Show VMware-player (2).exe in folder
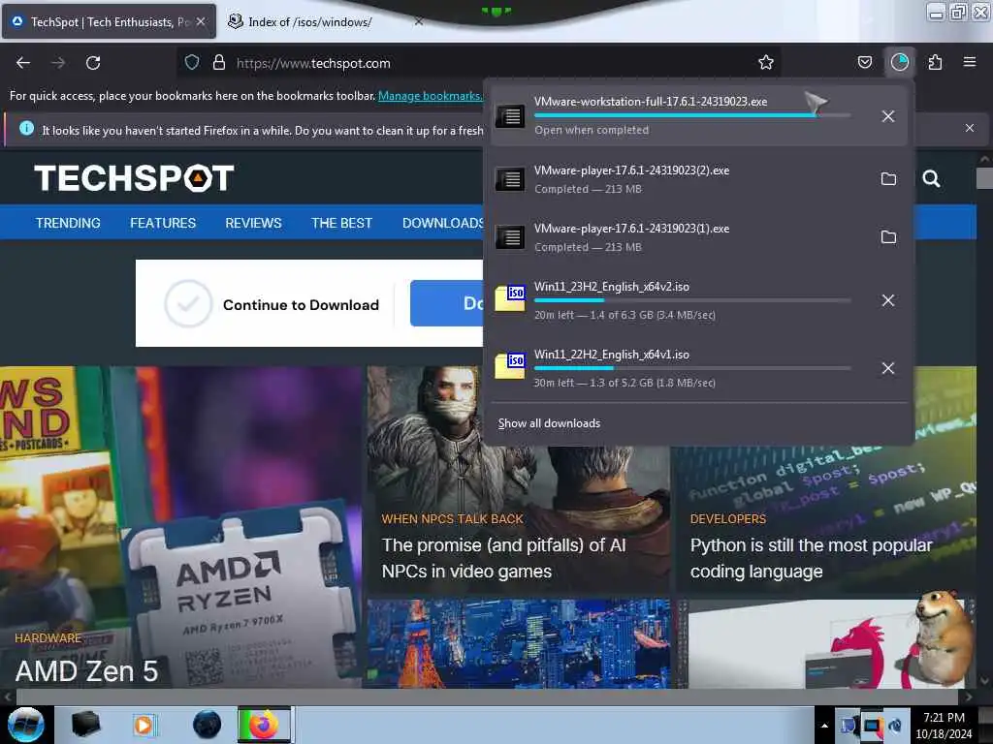 [x=888, y=179]
